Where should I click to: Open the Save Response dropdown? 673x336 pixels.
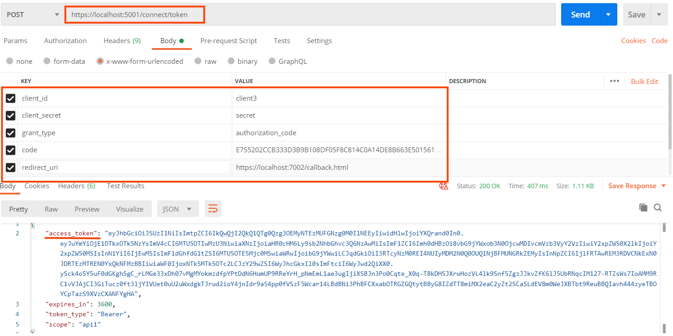pos(664,186)
